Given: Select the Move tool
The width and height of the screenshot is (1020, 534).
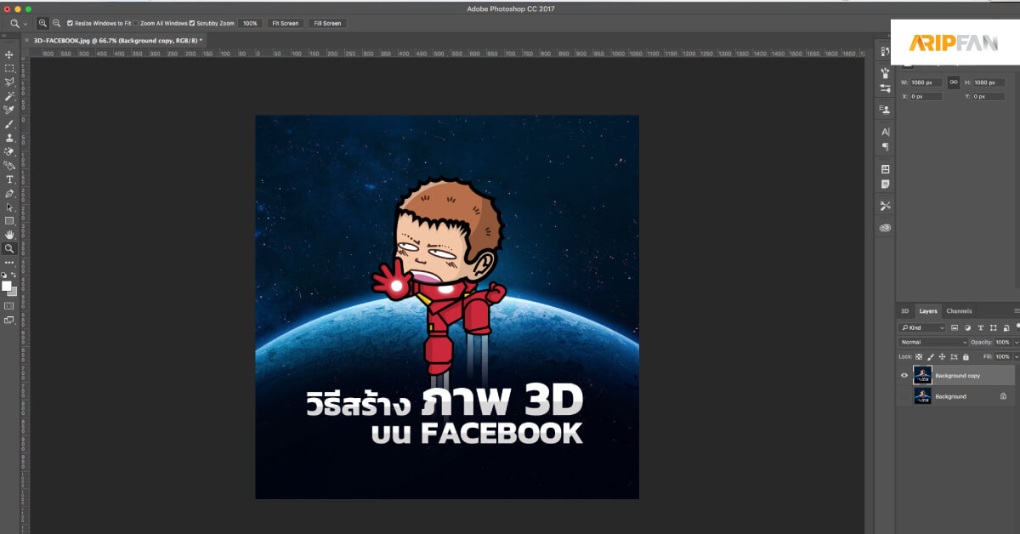Looking at the screenshot, I should (9, 54).
